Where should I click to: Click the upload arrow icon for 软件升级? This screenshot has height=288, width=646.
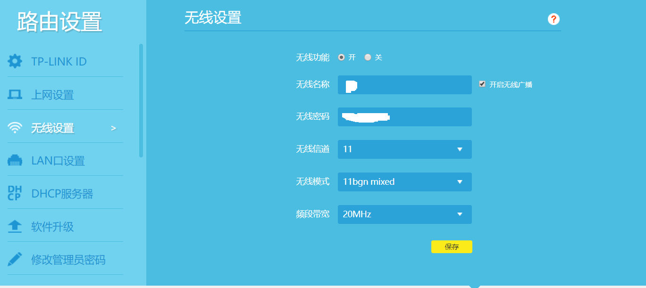coord(15,227)
